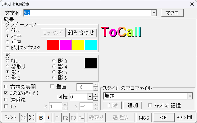Image resolution: width=197 pixels, height=123 pixels.
Task: Choose 影 4 shadow radio
Action: pyautogui.click(x=54, y=66)
